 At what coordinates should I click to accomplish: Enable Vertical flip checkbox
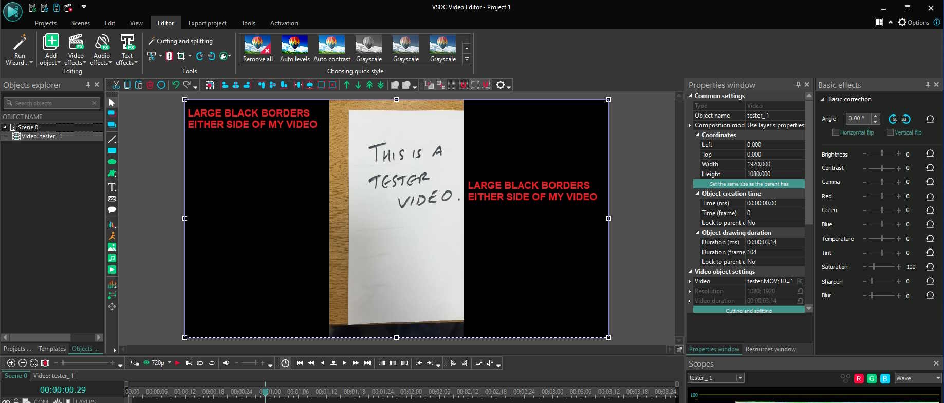click(891, 132)
